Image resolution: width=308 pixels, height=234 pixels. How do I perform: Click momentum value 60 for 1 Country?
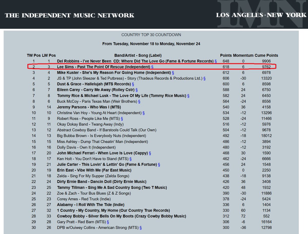pos(243,210)
